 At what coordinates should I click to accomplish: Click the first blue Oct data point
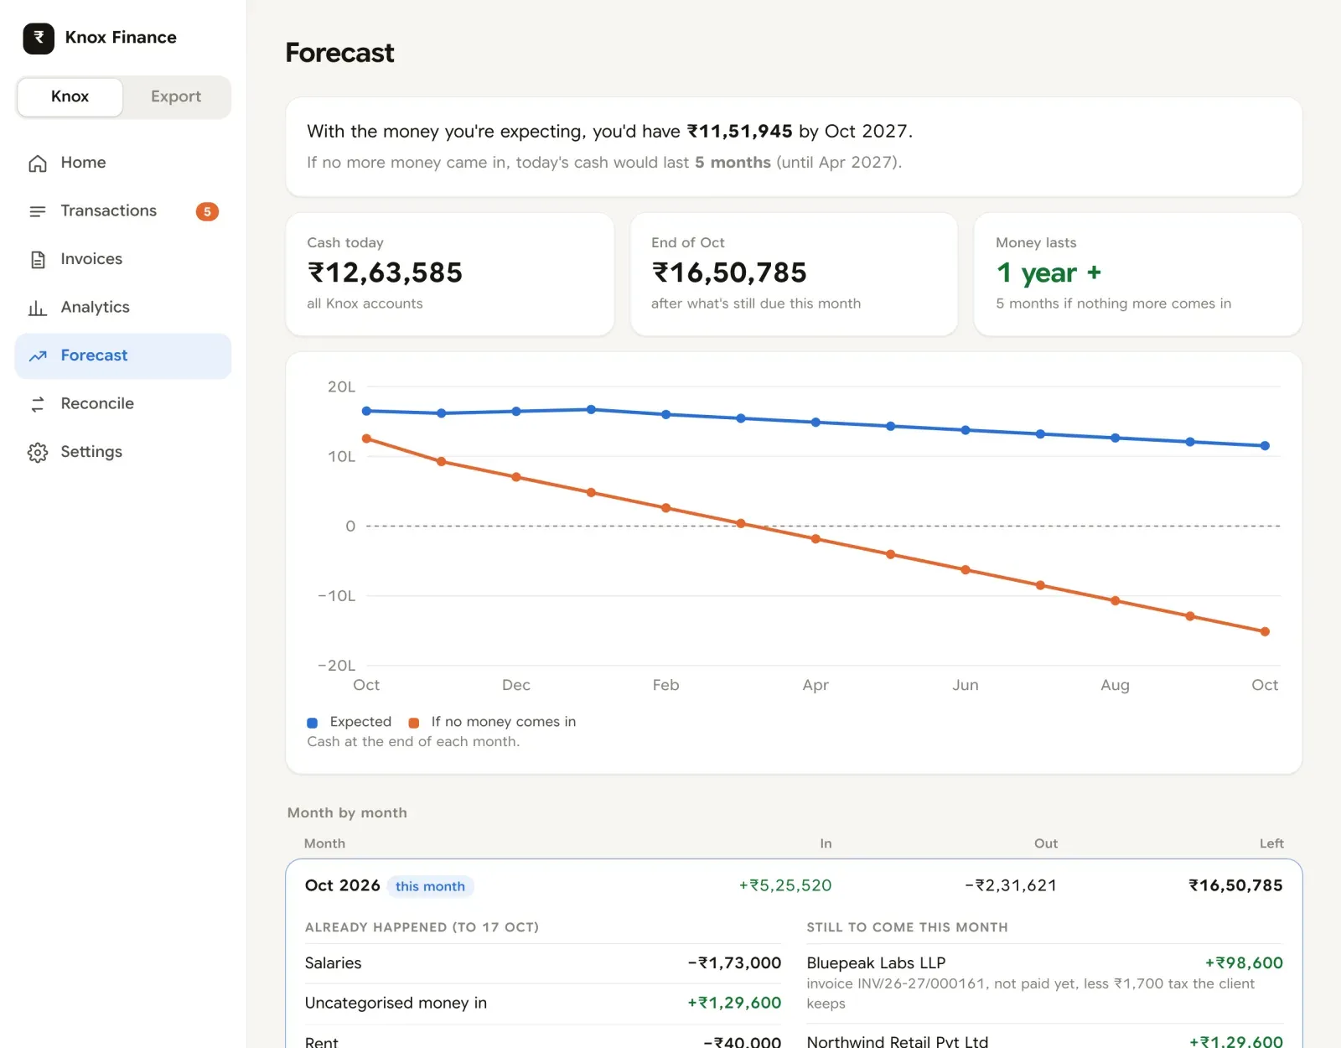pos(366,411)
